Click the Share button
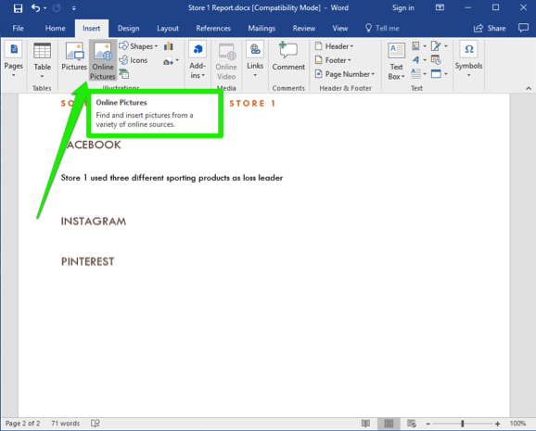536x431 pixels. tap(490, 29)
